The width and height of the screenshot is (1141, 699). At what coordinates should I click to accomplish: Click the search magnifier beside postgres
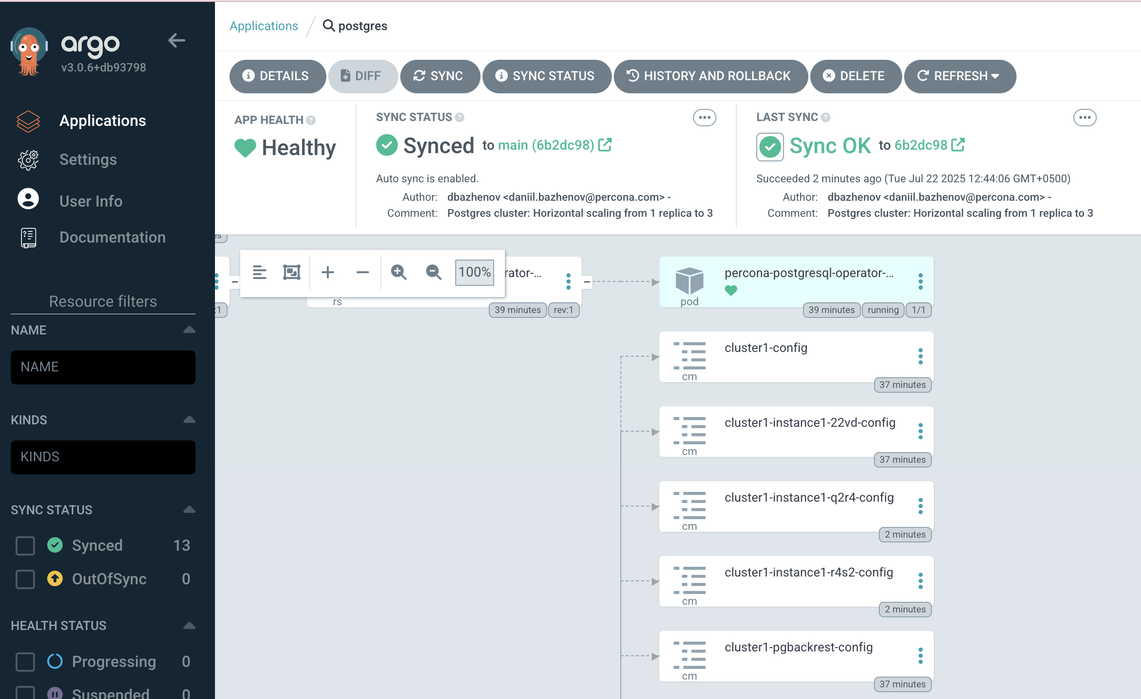(329, 25)
